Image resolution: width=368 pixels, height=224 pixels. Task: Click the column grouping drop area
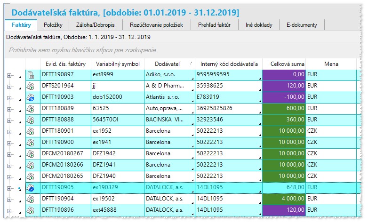pos(182,50)
